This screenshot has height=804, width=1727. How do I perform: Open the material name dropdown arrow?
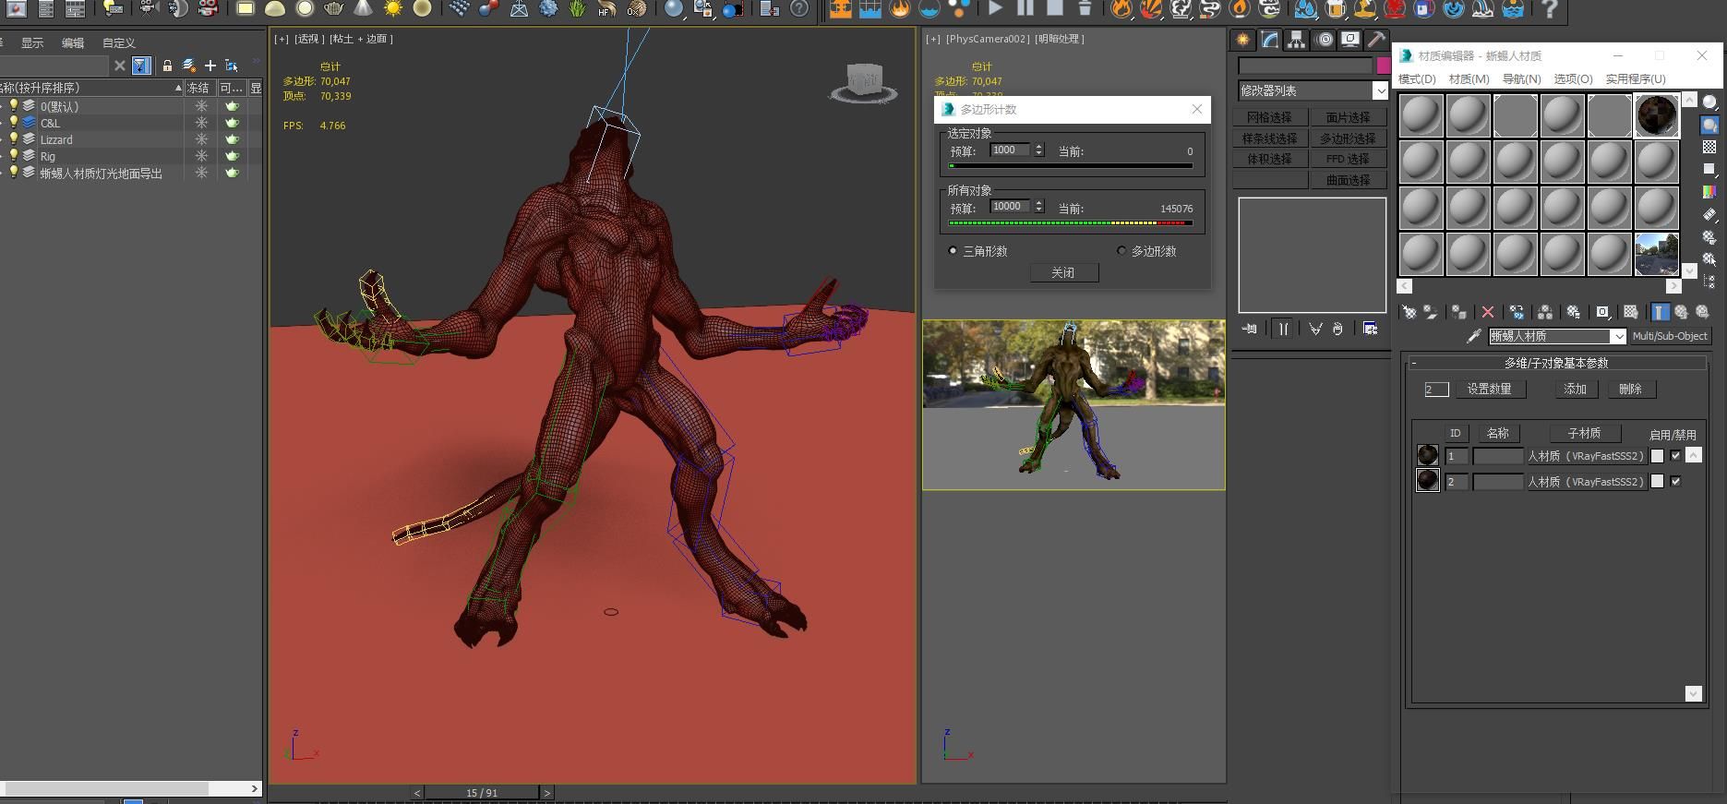(1617, 337)
